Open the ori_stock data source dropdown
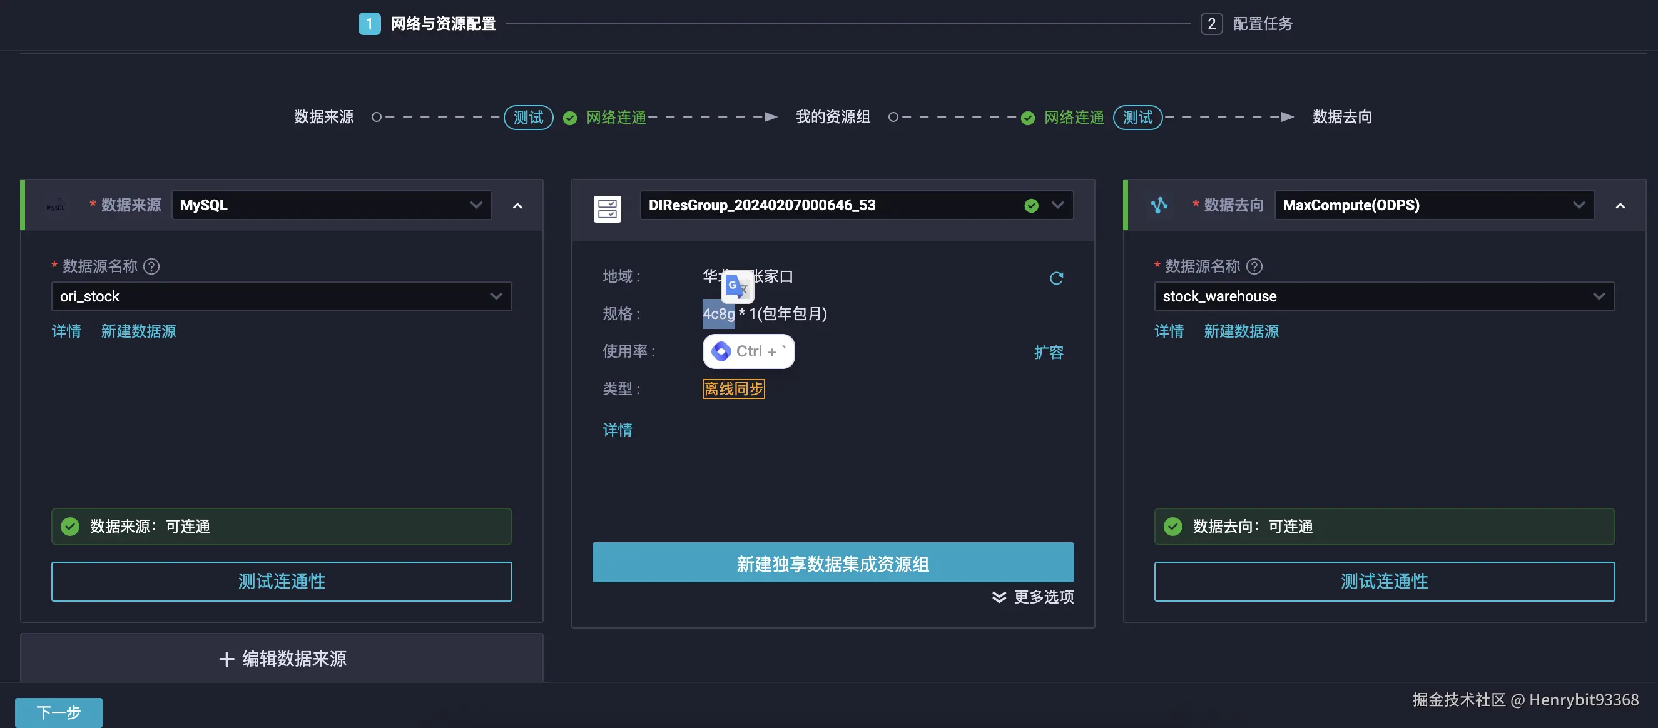 click(282, 296)
